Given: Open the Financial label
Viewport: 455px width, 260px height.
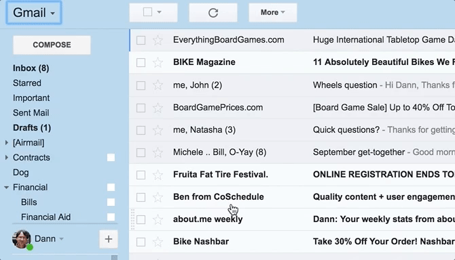Looking at the screenshot, I should point(30,188).
